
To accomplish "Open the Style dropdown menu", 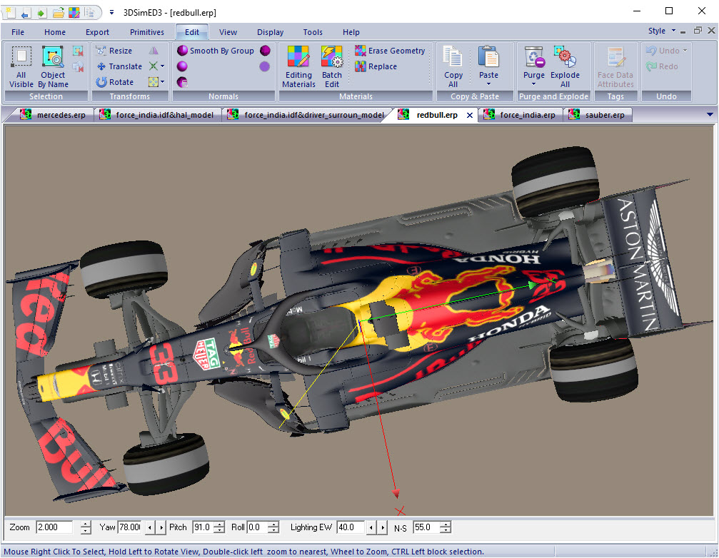I will 661,31.
